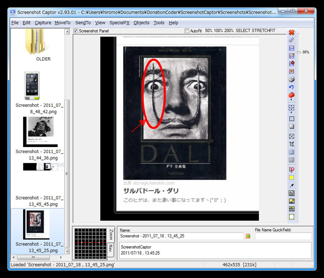The width and height of the screenshot is (324, 278).
Task: Click the text document object icon
Action: tap(291, 193)
